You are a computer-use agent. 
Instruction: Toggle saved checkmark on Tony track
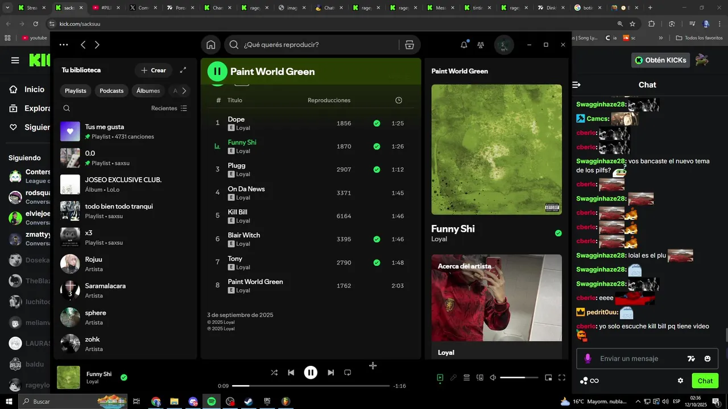coord(377,262)
